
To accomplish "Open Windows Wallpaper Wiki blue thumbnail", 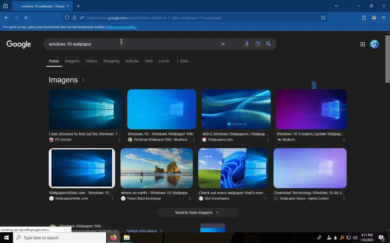I will [162, 109].
